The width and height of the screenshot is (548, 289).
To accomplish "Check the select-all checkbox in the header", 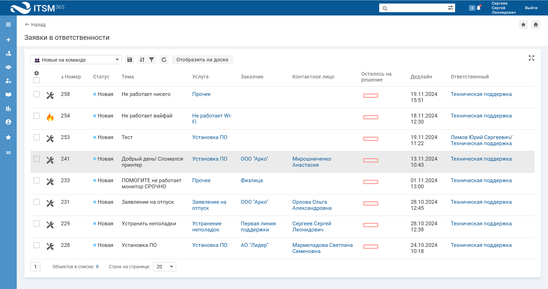I will 37,80.
